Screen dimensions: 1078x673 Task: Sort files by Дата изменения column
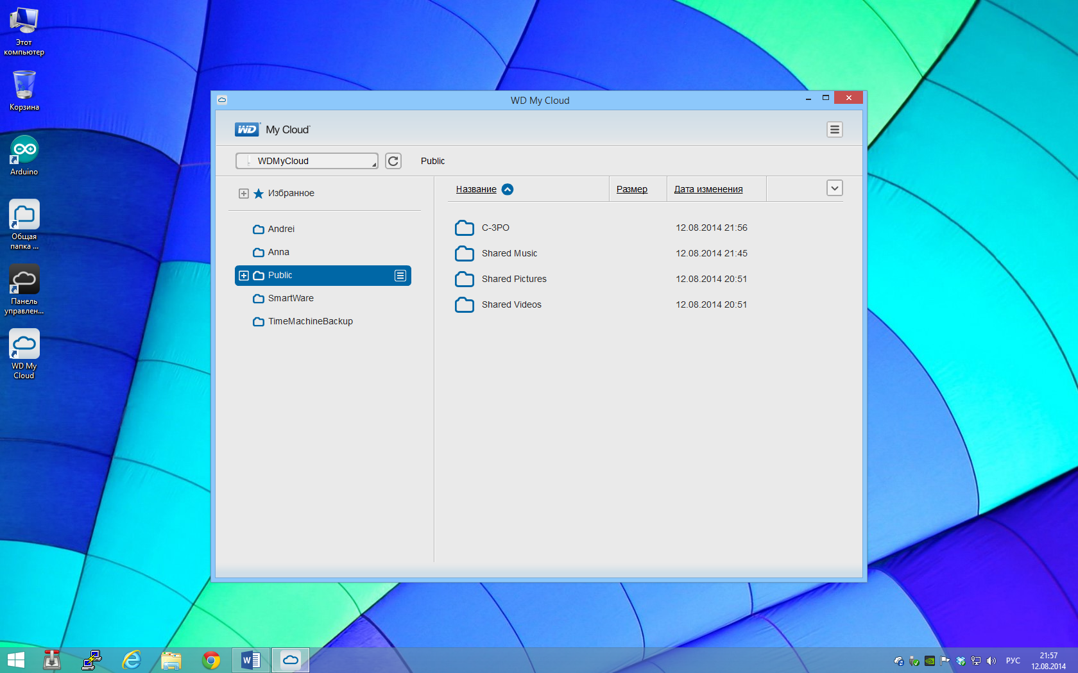(x=708, y=189)
